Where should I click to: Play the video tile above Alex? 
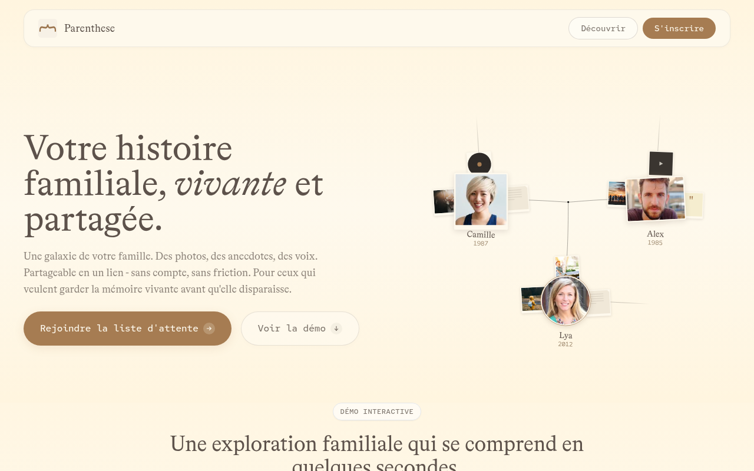coord(661,164)
